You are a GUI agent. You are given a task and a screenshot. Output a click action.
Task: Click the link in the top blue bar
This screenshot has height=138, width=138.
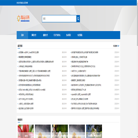[x=22, y=3]
